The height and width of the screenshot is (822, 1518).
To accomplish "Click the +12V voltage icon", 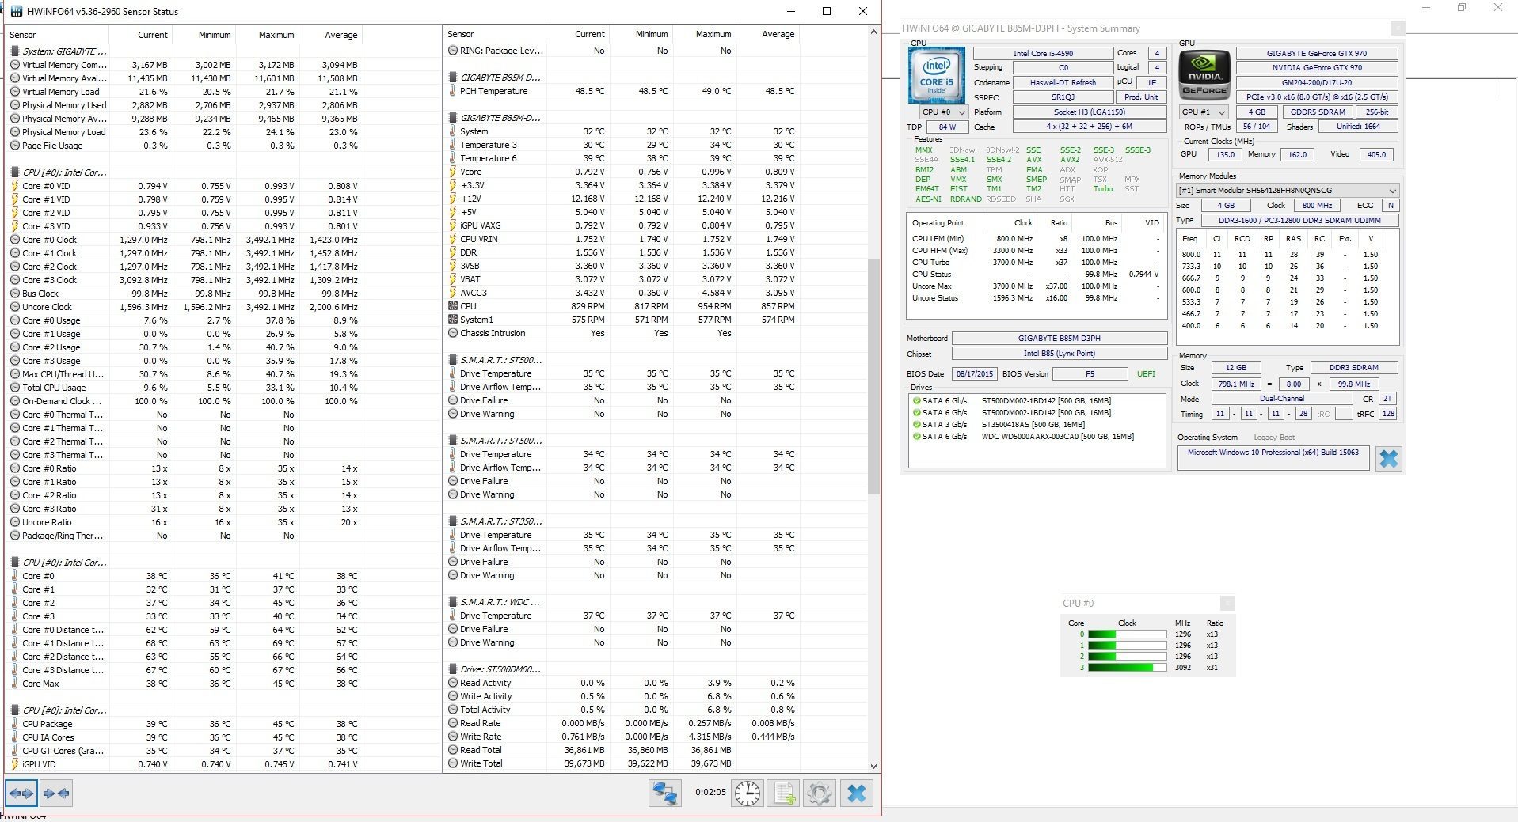I will click(453, 199).
